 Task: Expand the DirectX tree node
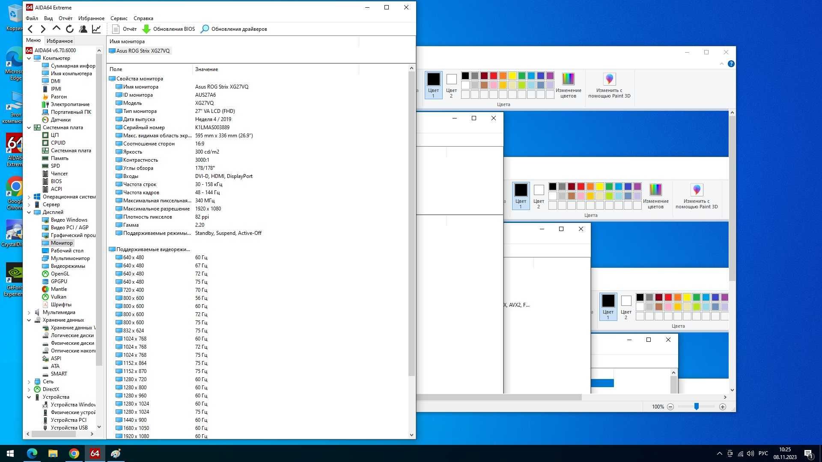(x=29, y=389)
